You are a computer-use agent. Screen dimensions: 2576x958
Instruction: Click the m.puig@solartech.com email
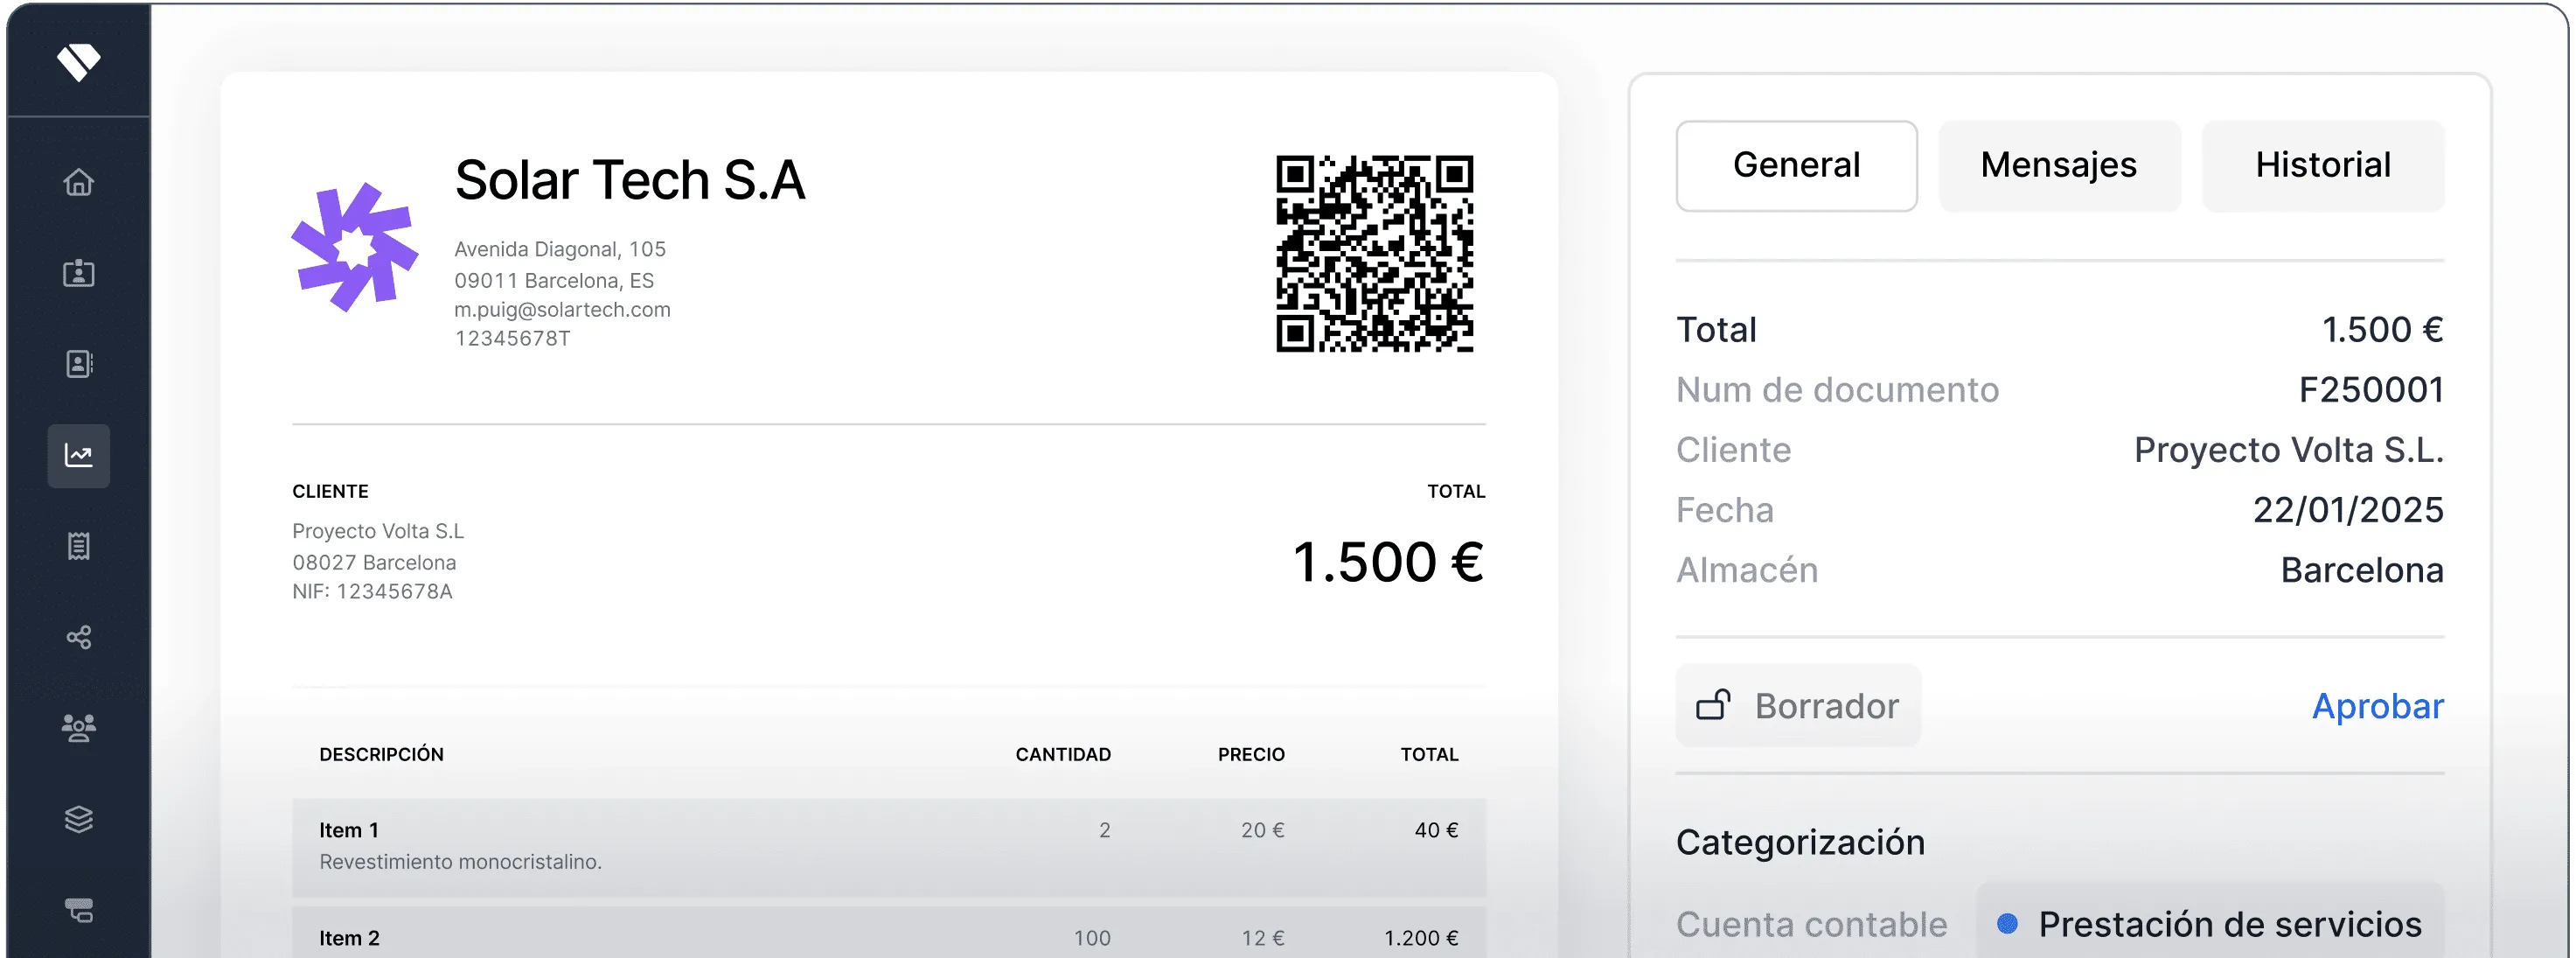coord(562,311)
